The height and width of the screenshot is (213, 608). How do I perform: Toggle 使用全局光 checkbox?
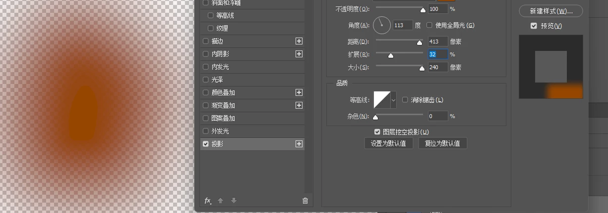(x=429, y=25)
